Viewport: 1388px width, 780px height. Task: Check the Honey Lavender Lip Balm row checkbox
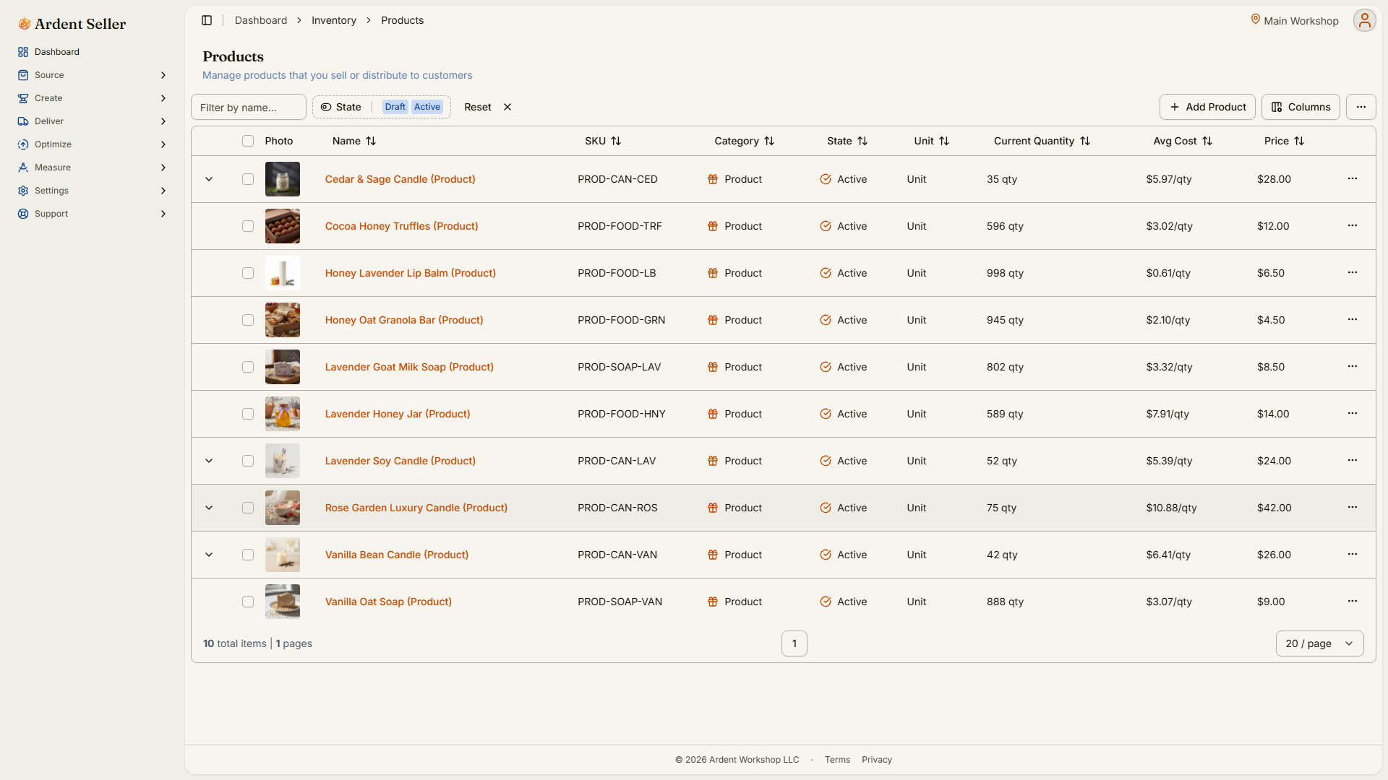[x=248, y=273]
